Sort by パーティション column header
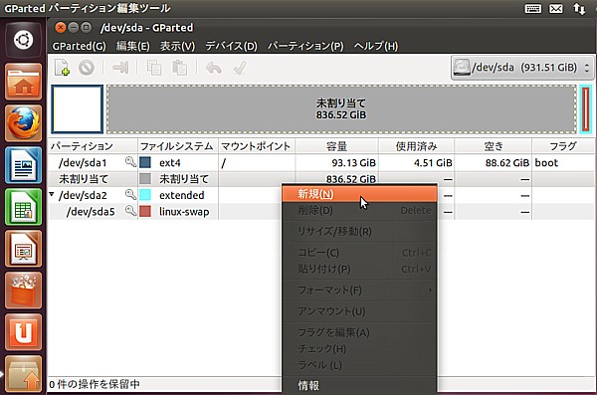Image resolution: width=597 pixels, height=395 pixels. coord(93,146)
